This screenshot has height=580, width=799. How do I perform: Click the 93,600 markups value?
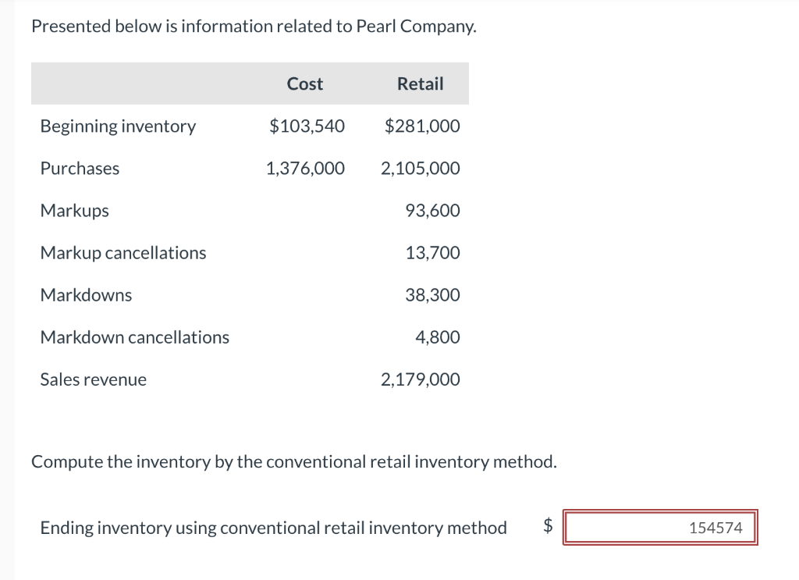pos(436,210)
